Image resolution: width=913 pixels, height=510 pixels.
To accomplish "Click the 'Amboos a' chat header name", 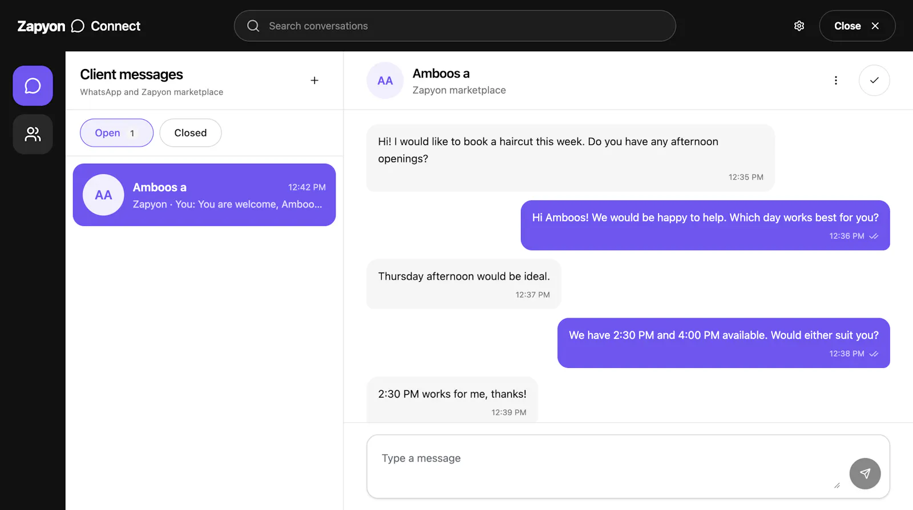I will coord(441,74).
